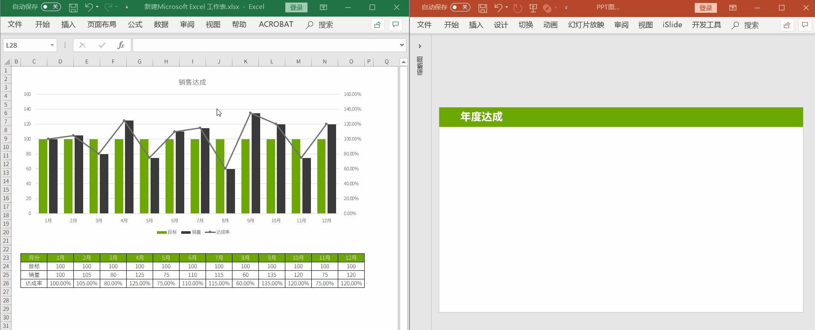The image size is (815, 330).
Task: Click the fx insert function icon
Action: pos(121,45)
